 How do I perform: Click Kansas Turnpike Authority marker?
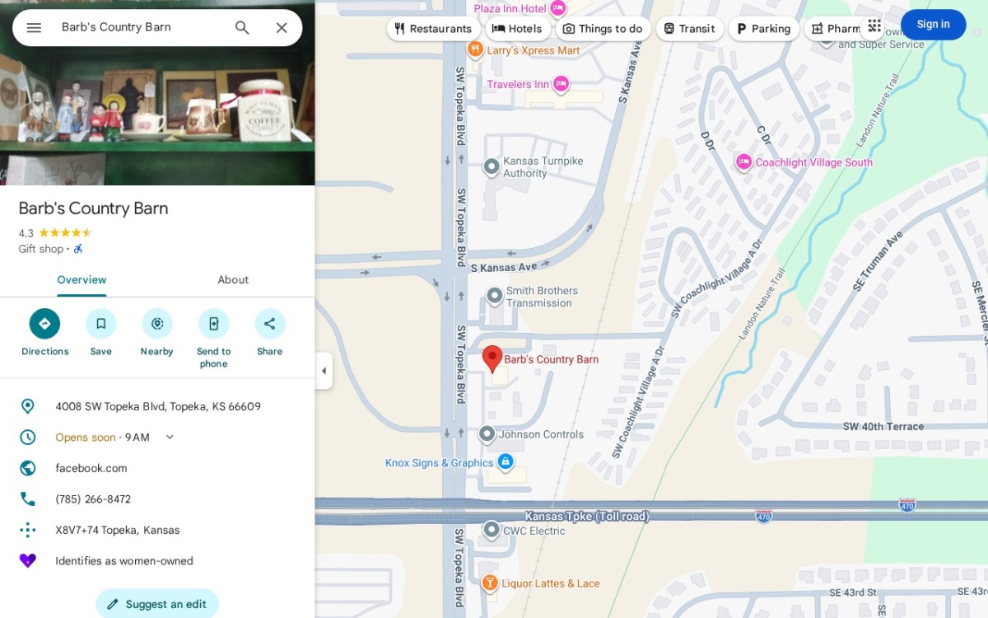[492, 167]
